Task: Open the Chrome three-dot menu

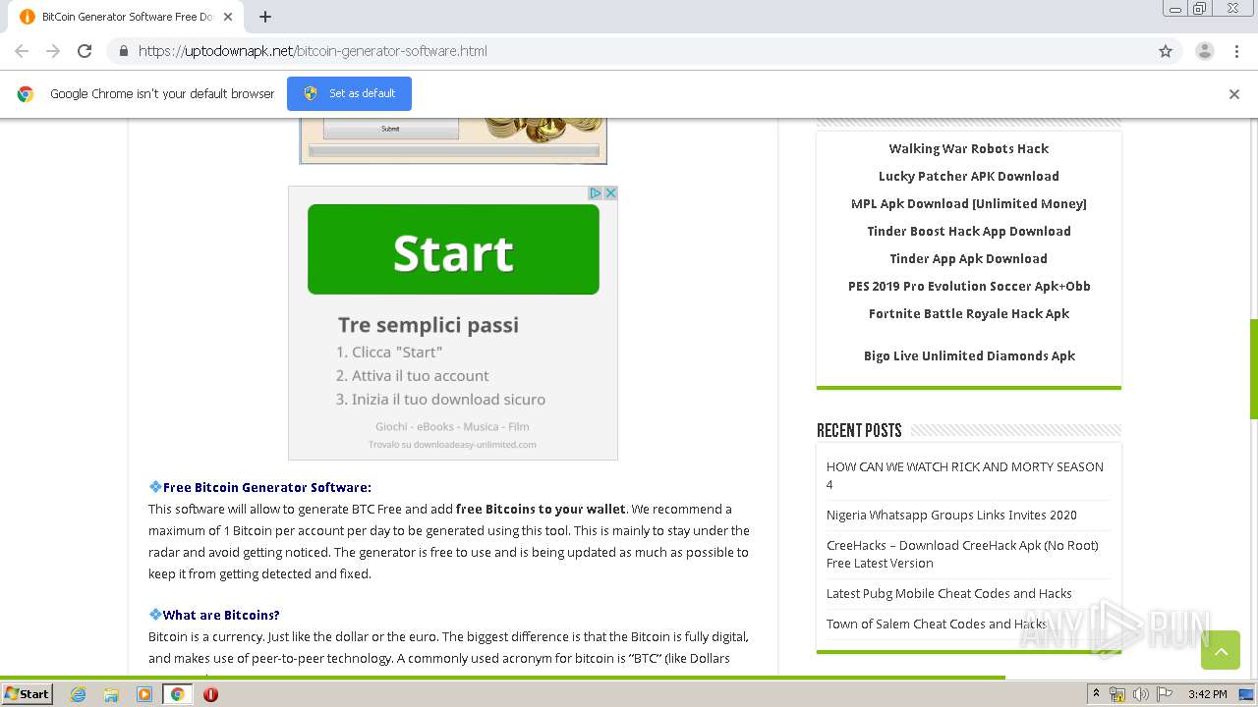Action: (1236, 51)
